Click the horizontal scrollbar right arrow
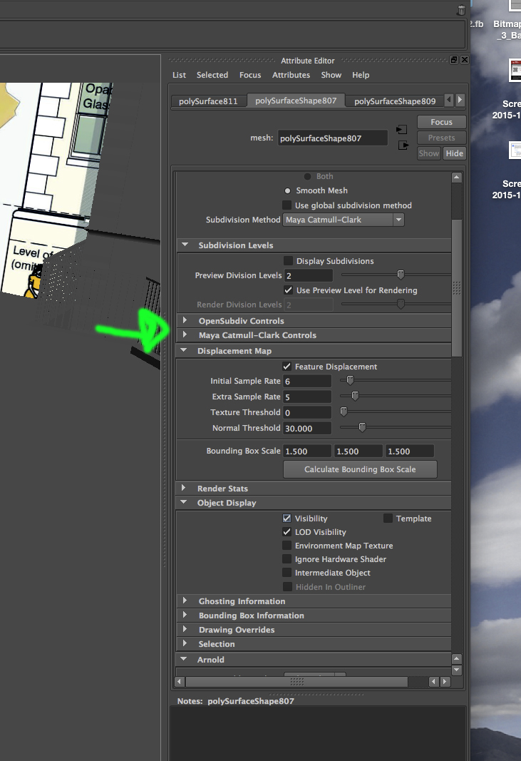 click(444, 681)
